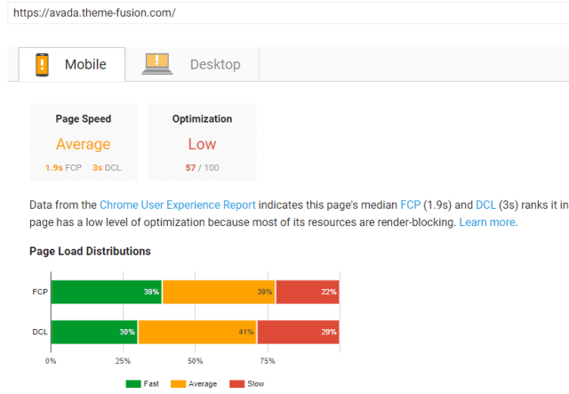Click the DCL orange 41% average segment
This screenshot has width=569, height=394.
tap(197, 332)
